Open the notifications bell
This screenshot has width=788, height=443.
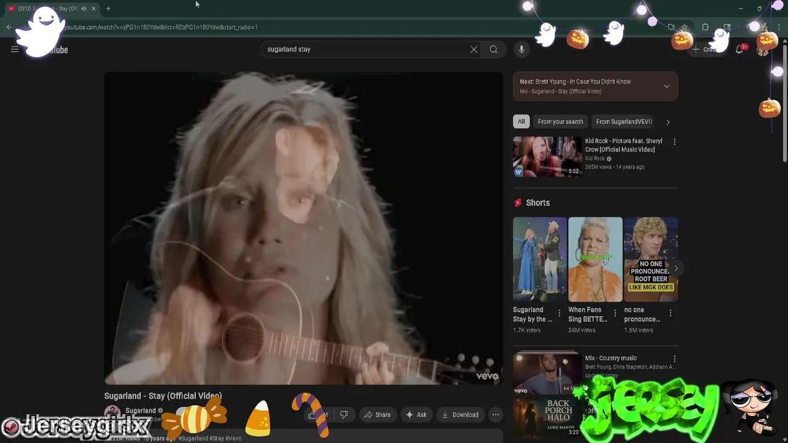[x=739, y=49]
